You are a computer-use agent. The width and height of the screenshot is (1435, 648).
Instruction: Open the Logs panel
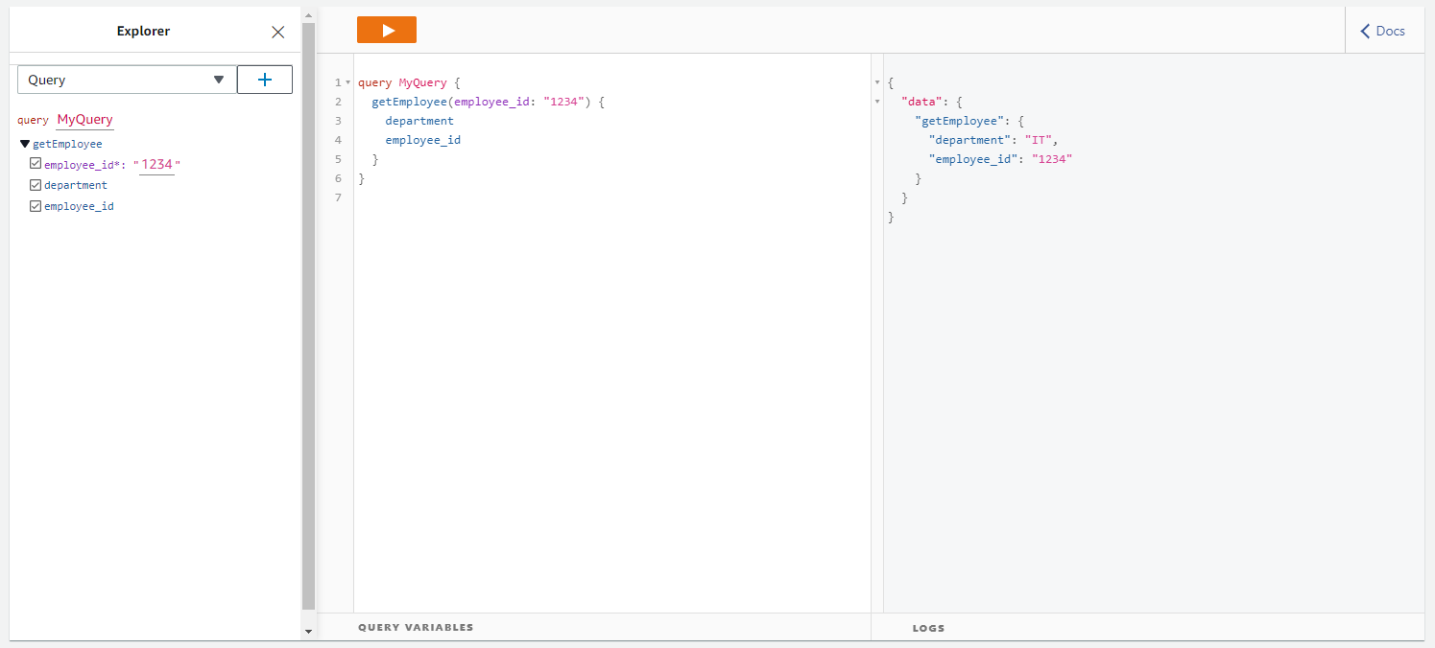click(928, 628)
